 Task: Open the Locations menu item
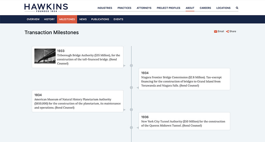pyautogui.click(x=223, y=8)
